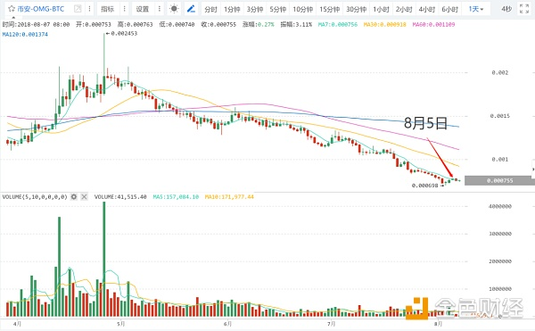
Task: Click the 2000000 volume axis label
Action: click(500, 261)
